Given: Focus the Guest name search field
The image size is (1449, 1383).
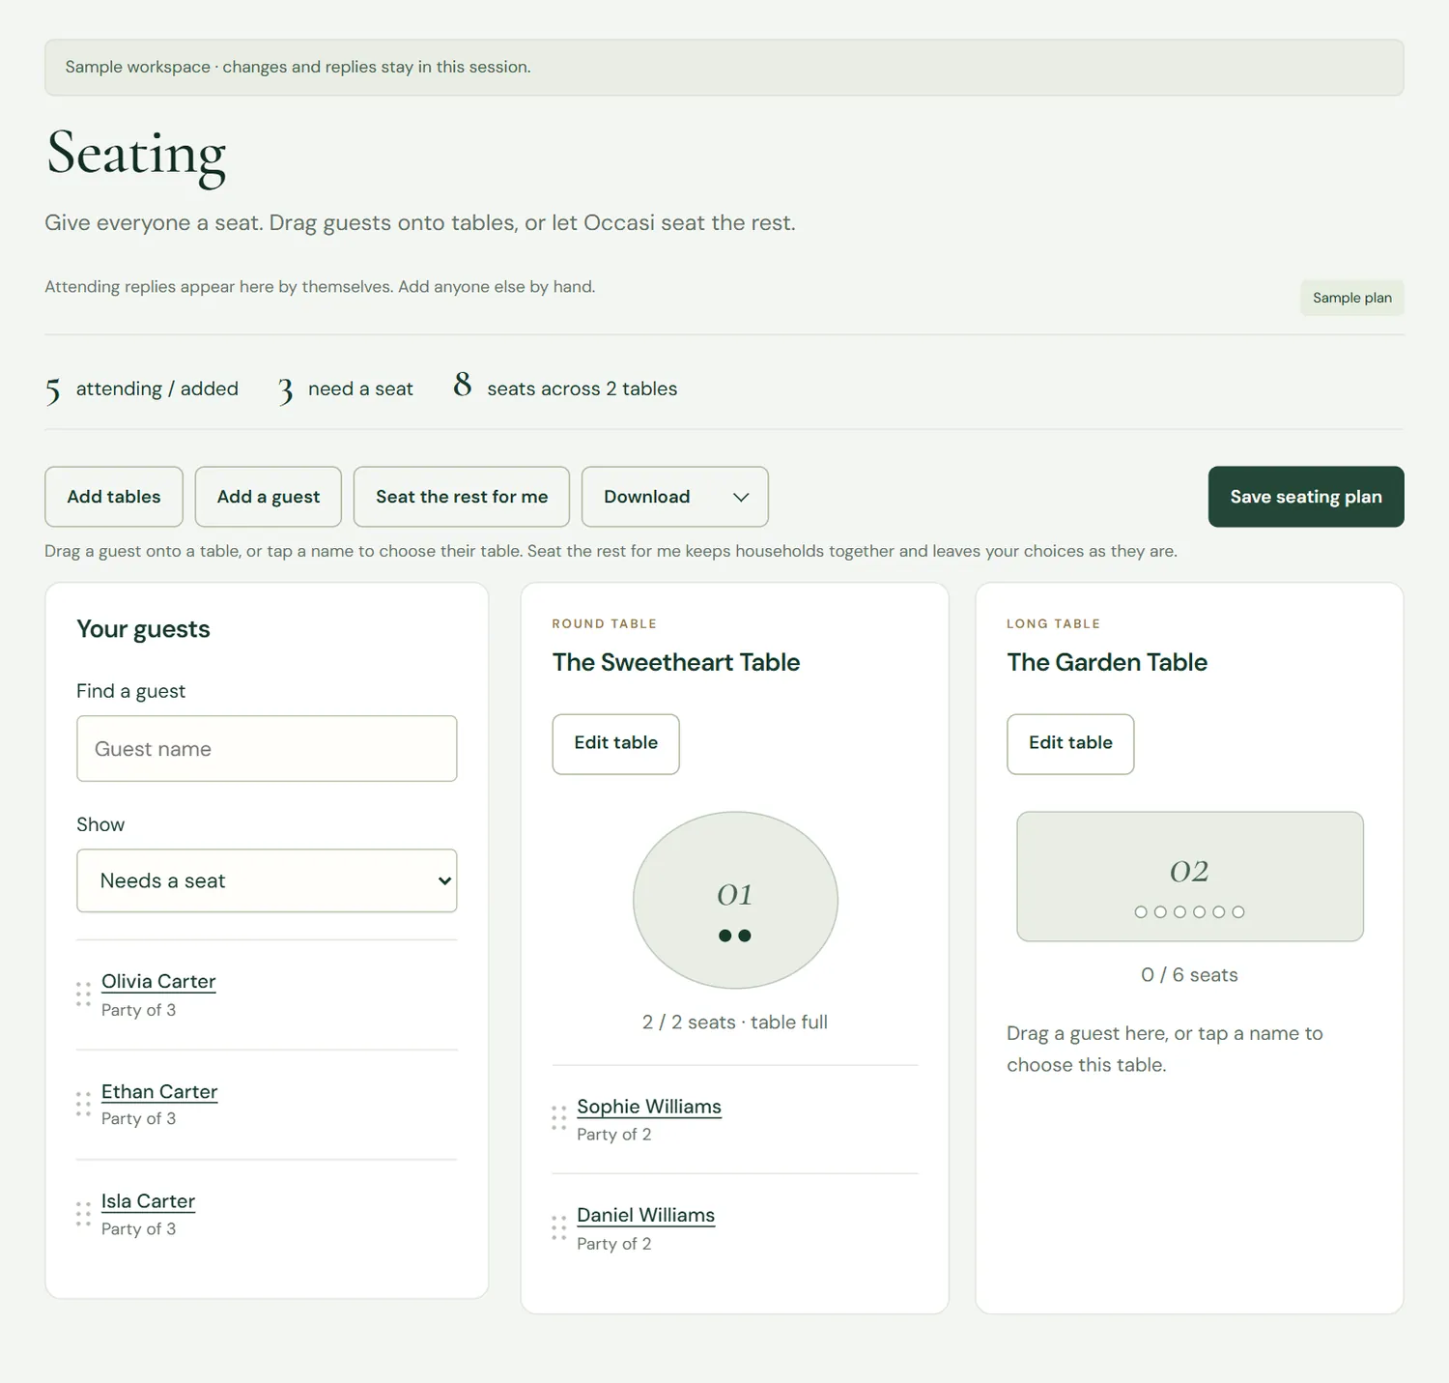Looking at the screenshot, I should coord(267,749).
